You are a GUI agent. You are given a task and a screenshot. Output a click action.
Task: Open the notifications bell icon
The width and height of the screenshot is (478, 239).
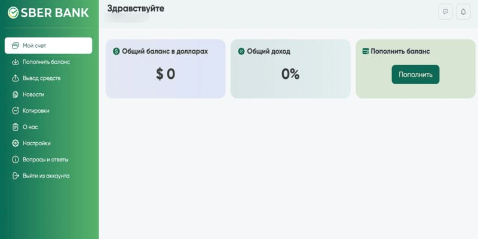click(x=463, y=12)
